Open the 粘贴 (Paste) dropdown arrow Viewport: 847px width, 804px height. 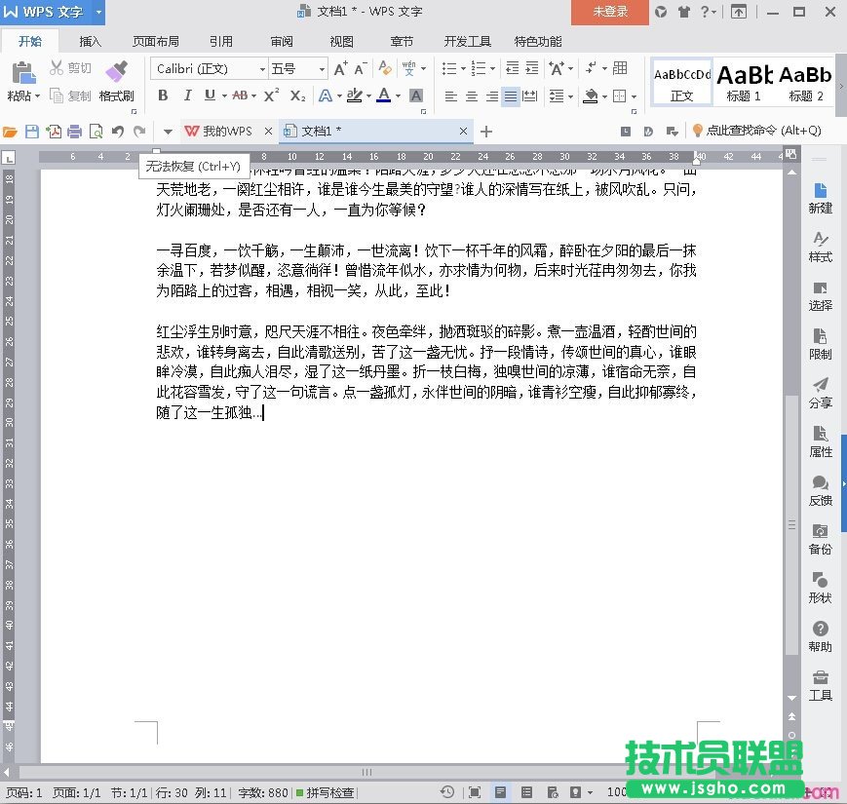[36, 96]
